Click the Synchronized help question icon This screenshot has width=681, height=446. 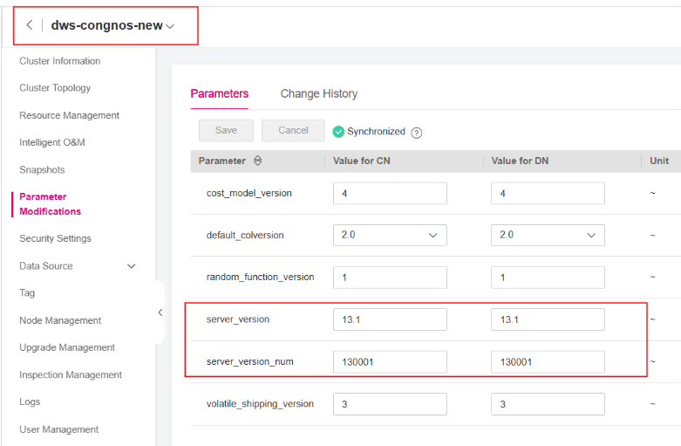tap(417, 133)
